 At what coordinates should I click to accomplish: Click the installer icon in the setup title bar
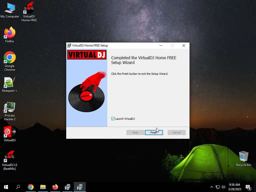click(x=69, y=45)
